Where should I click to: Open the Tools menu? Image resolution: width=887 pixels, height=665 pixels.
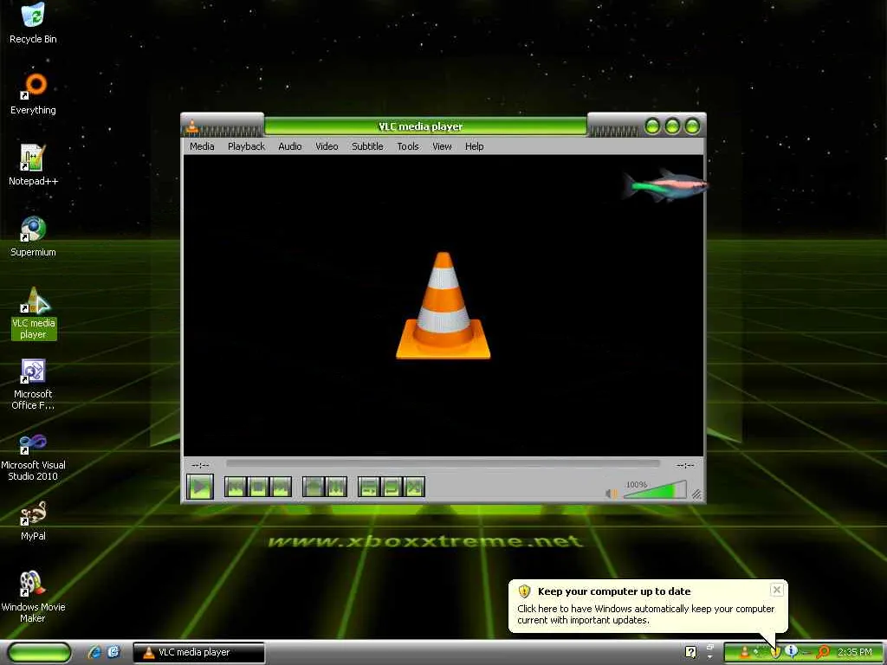pos(407,146)
